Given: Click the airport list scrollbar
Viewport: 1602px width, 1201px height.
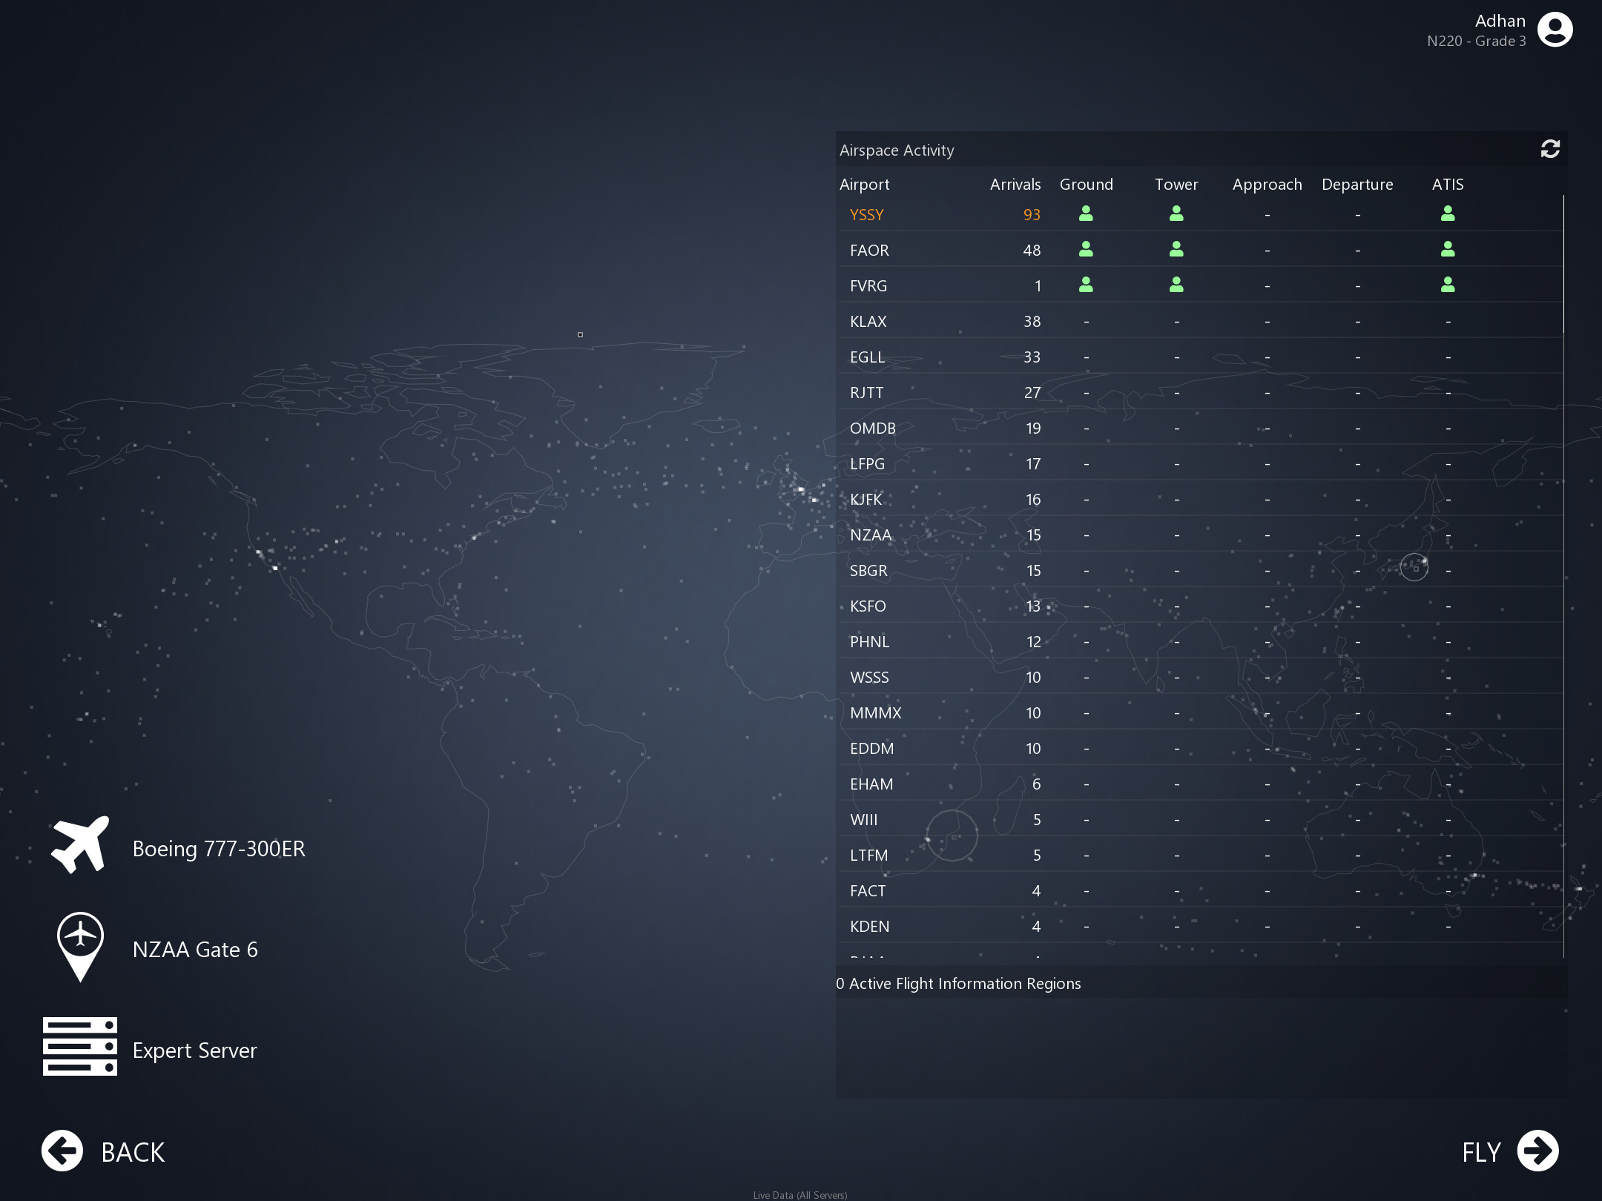Looking at the screenshot, I should click(1563, 265).
